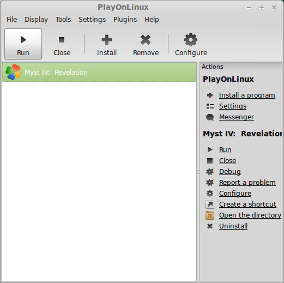
Task: Close the PlayOnLinux window
Action: click(x=274, y=8)
